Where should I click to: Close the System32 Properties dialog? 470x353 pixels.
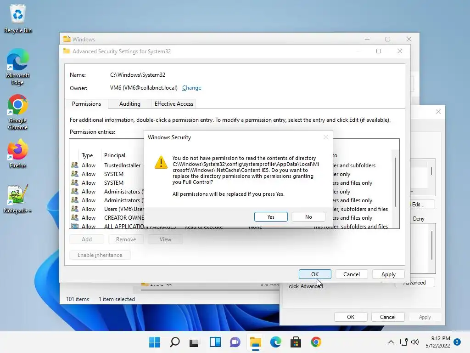pyautogui.click(x=438, y=112)
